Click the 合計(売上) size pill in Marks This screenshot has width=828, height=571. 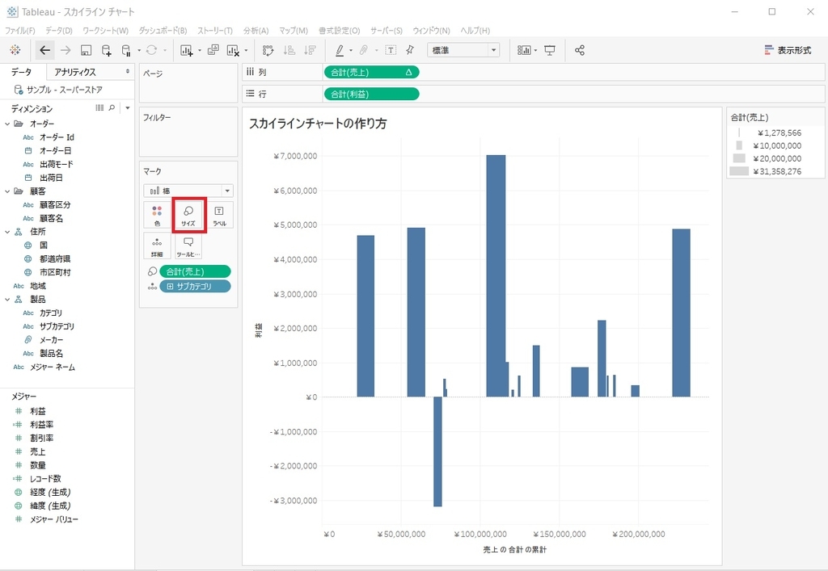[x=195, y=271]
